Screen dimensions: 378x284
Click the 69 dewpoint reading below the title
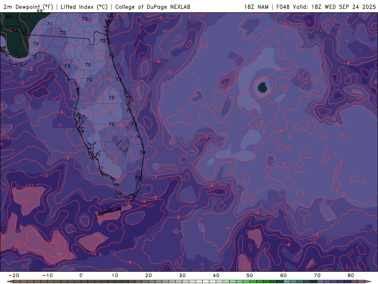pos(40,11)
